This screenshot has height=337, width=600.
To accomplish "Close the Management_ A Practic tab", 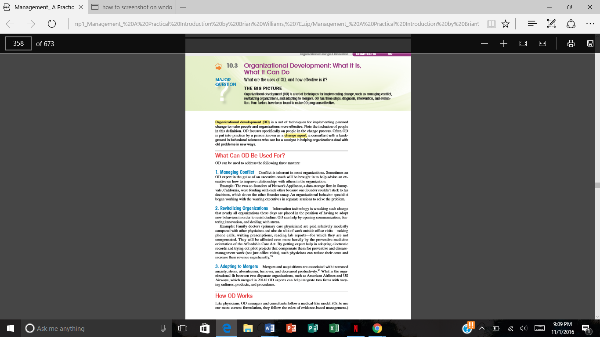I will click(x=80, y=7).
